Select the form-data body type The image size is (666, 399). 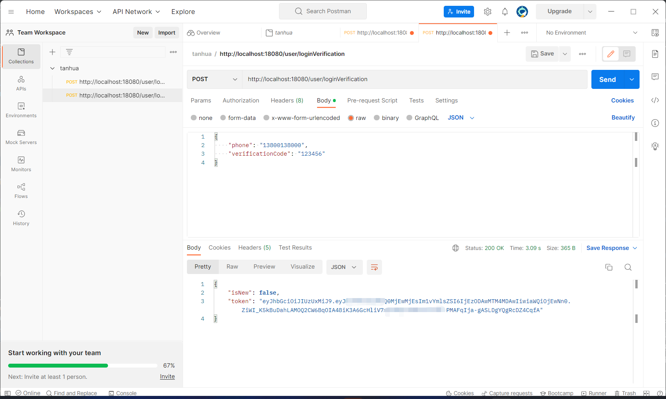238,118
